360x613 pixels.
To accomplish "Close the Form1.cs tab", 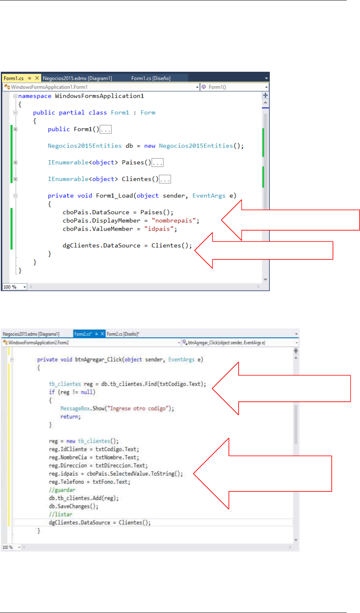I will coord(37,78).
